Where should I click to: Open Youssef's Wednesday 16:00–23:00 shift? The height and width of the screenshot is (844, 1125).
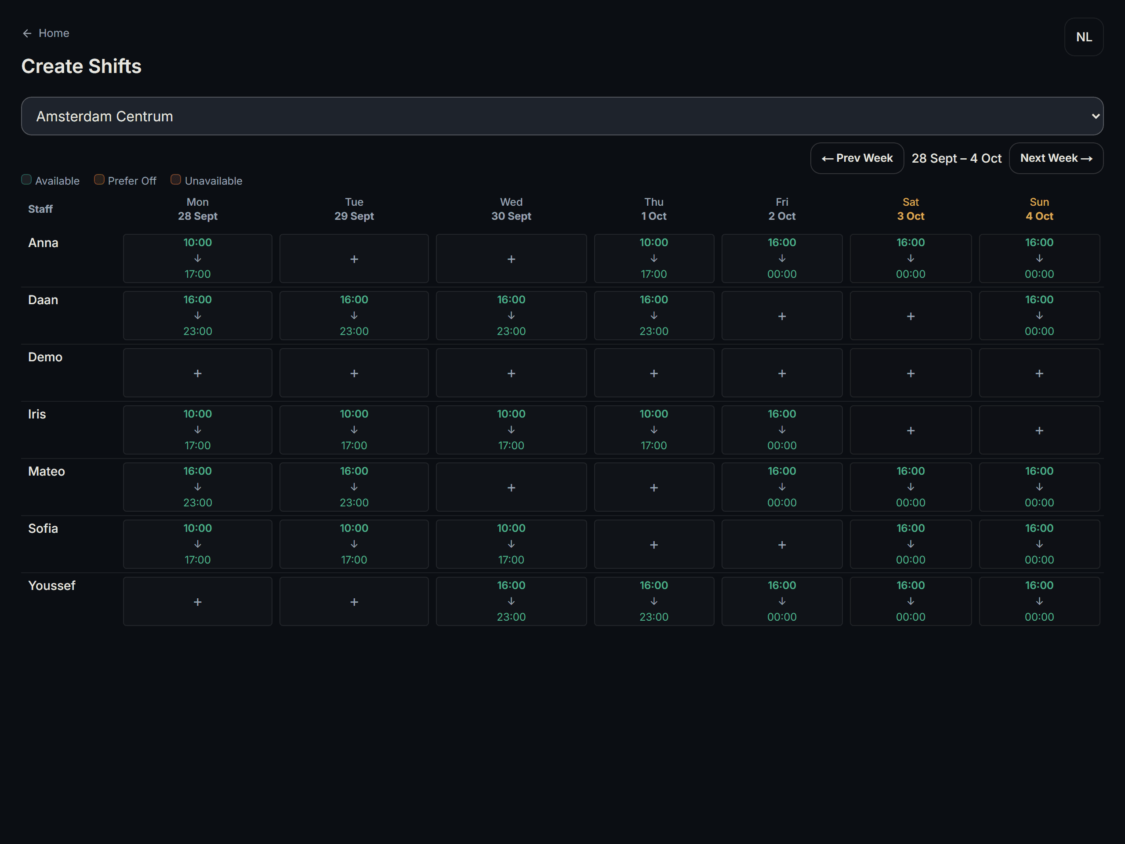[x=511, y=602]
